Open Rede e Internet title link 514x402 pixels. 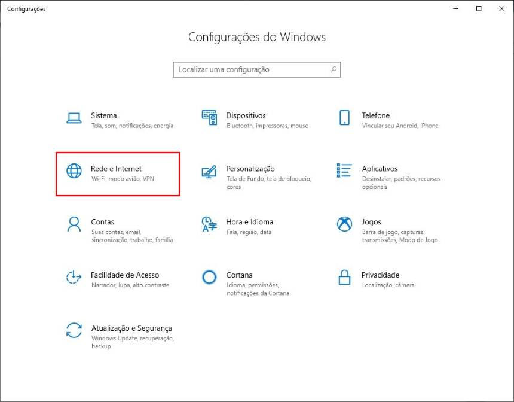[x=116, y=169]
